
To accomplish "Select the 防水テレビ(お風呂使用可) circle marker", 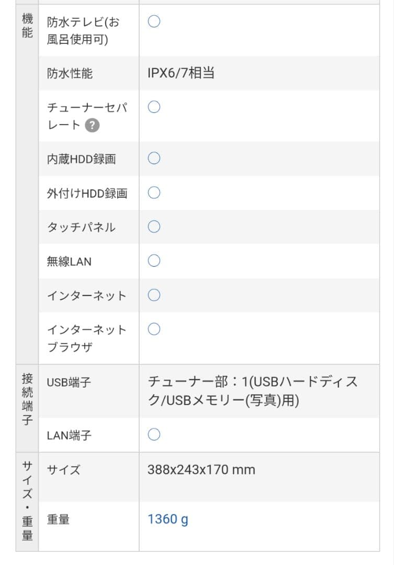I will pyautogui.click(x=153, y=21).
